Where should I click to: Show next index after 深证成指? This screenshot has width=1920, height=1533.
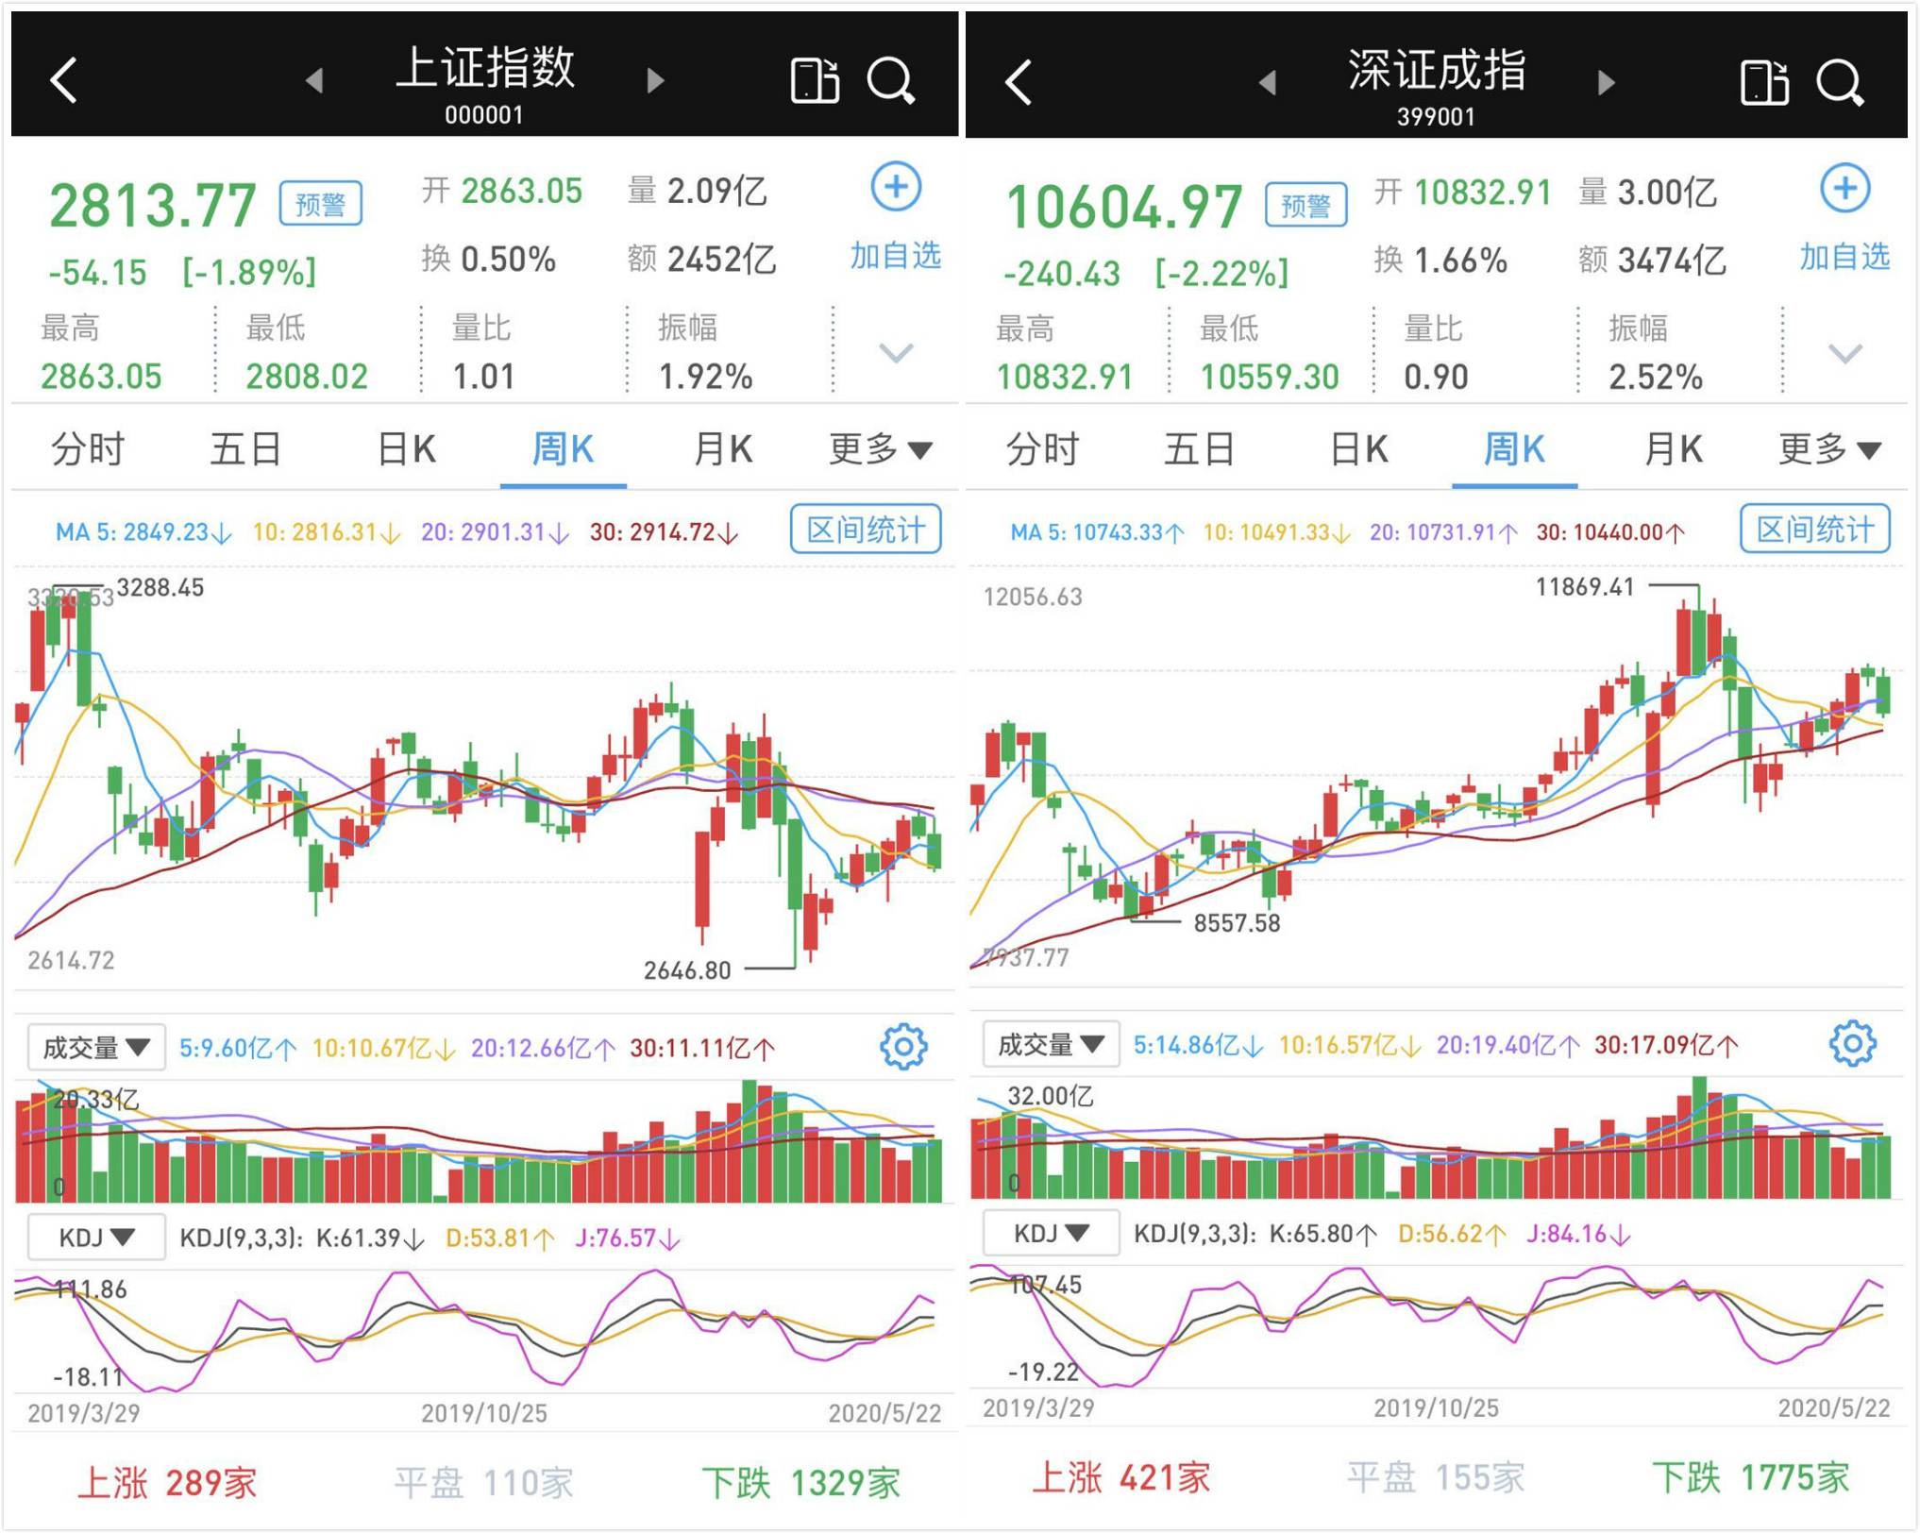1606,82
